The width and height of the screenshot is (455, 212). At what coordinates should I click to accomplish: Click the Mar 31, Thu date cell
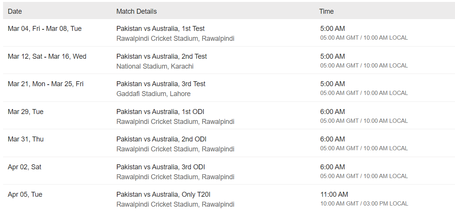point(26,139)
